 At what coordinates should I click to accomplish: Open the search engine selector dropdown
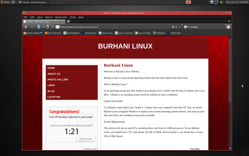[x=186, y=27]
